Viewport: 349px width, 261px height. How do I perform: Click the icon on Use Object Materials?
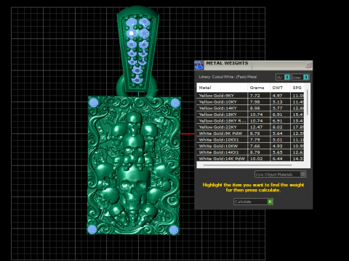pos(302,174)
